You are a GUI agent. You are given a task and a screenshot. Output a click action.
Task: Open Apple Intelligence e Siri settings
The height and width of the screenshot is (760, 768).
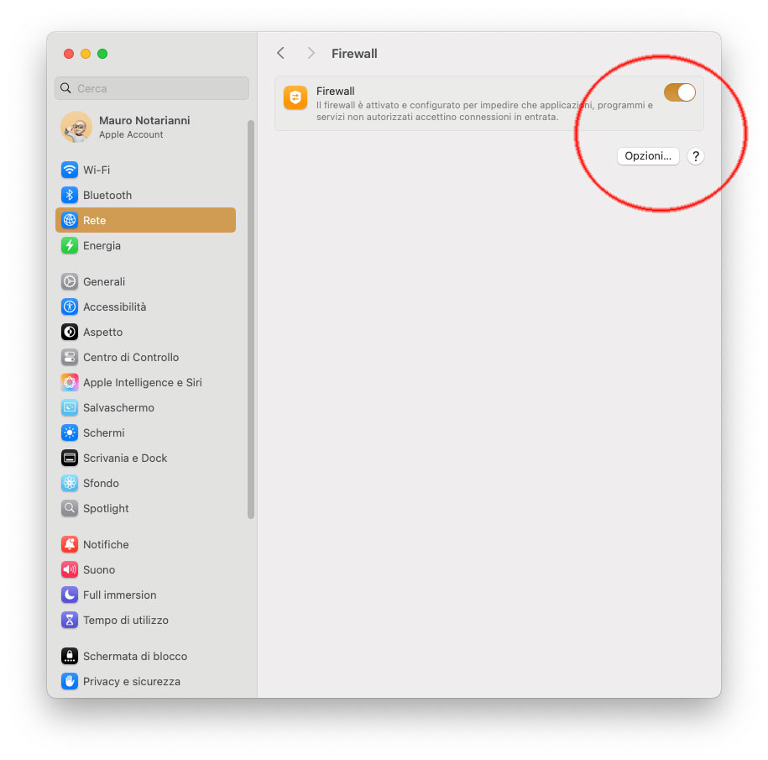(145, 382)
